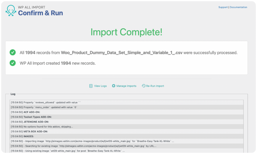Select log row JETENGINE ADD-ON:
Screen dimensions: 257x154
126,122
